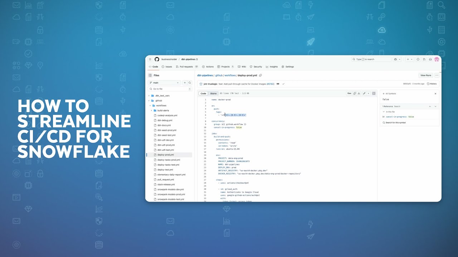Expand the commit message ellipsis

(278, 84)
